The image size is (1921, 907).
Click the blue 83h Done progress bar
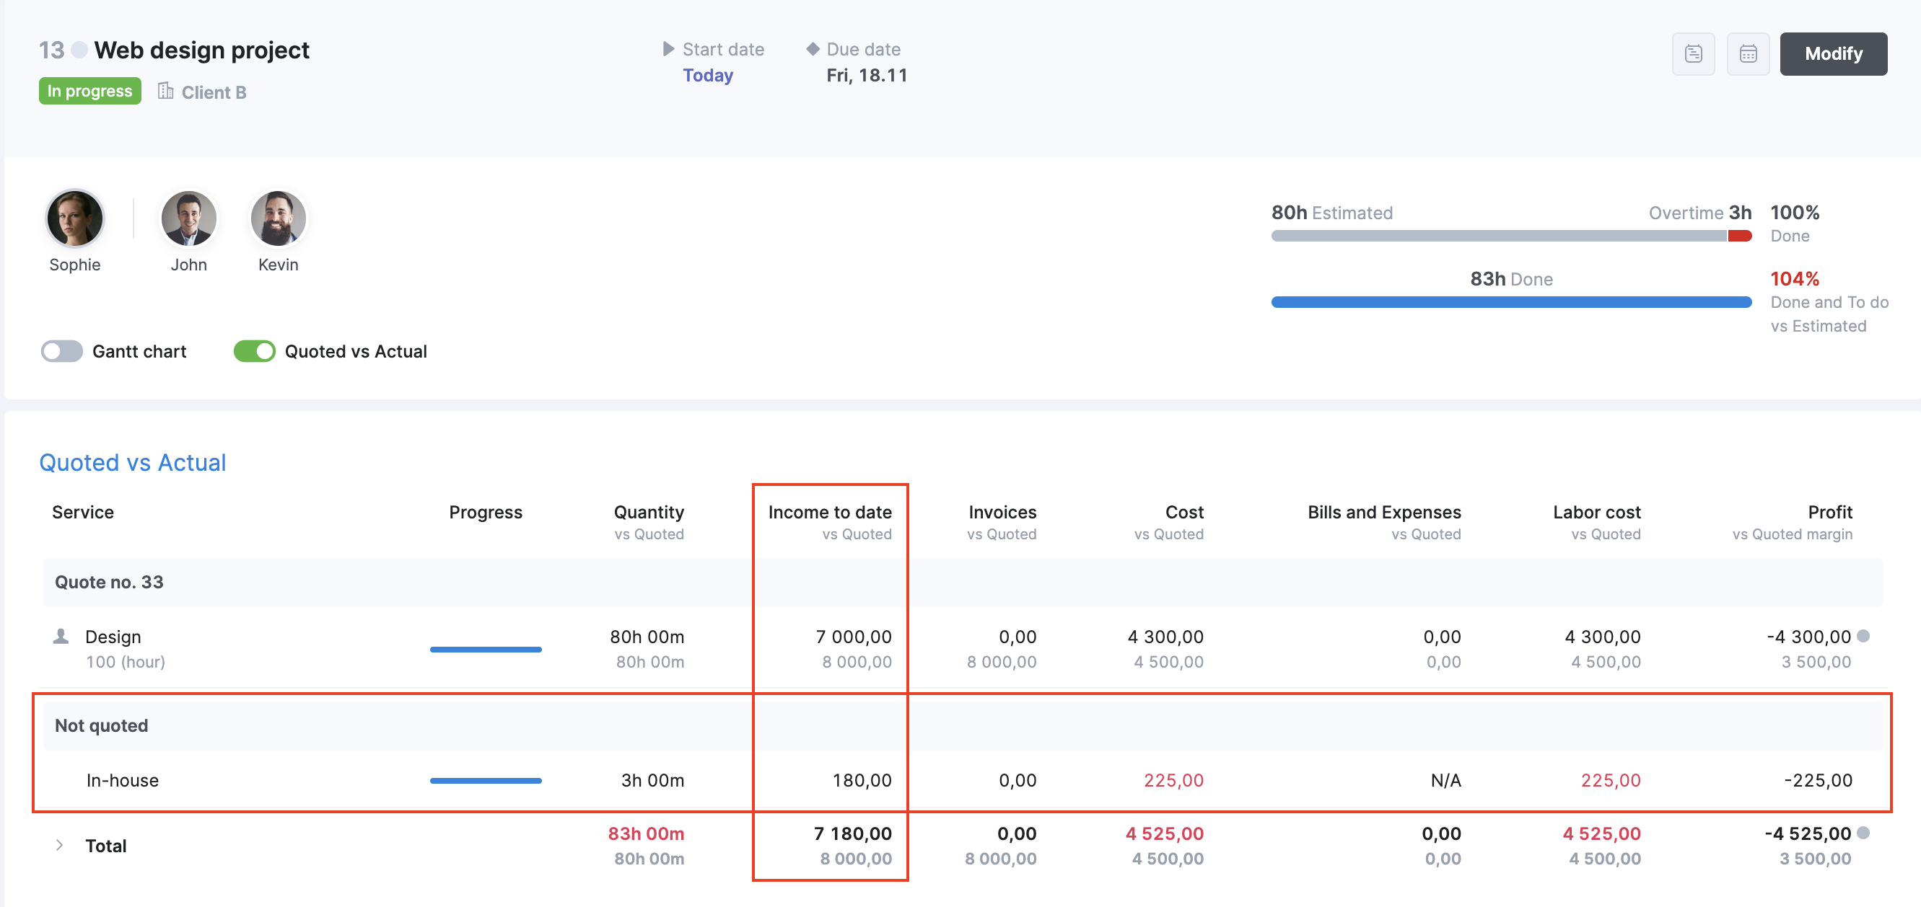[1512, 302]
